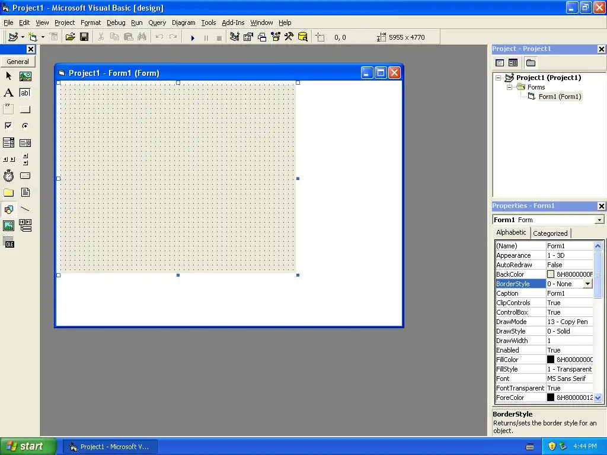Image resolution: width=607 pixels, height=455 pixels.
Task: Switch to the Categorized properties tab
Action: click(550, 233)
